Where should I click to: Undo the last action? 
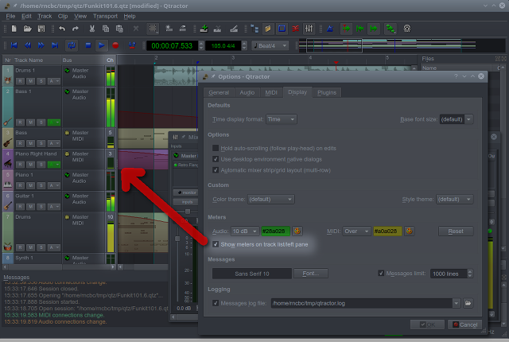[x=62, y=29]
